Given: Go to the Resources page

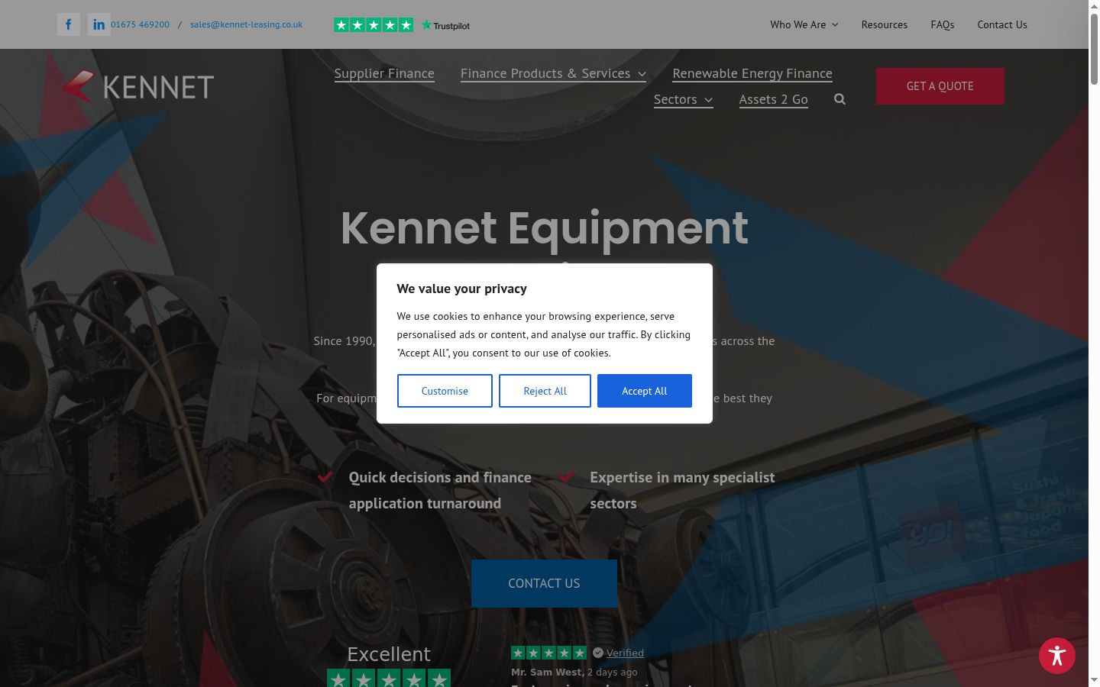Looking at the screenshot, I should click(x=885, y=24).
